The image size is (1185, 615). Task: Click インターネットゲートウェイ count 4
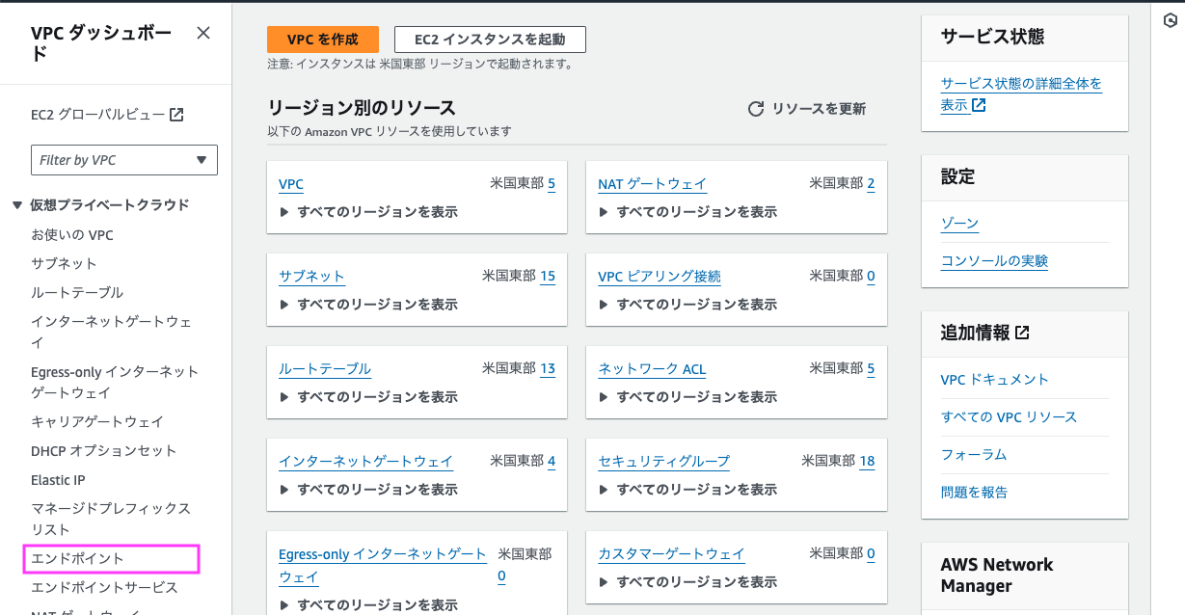(x=552, y=461)
